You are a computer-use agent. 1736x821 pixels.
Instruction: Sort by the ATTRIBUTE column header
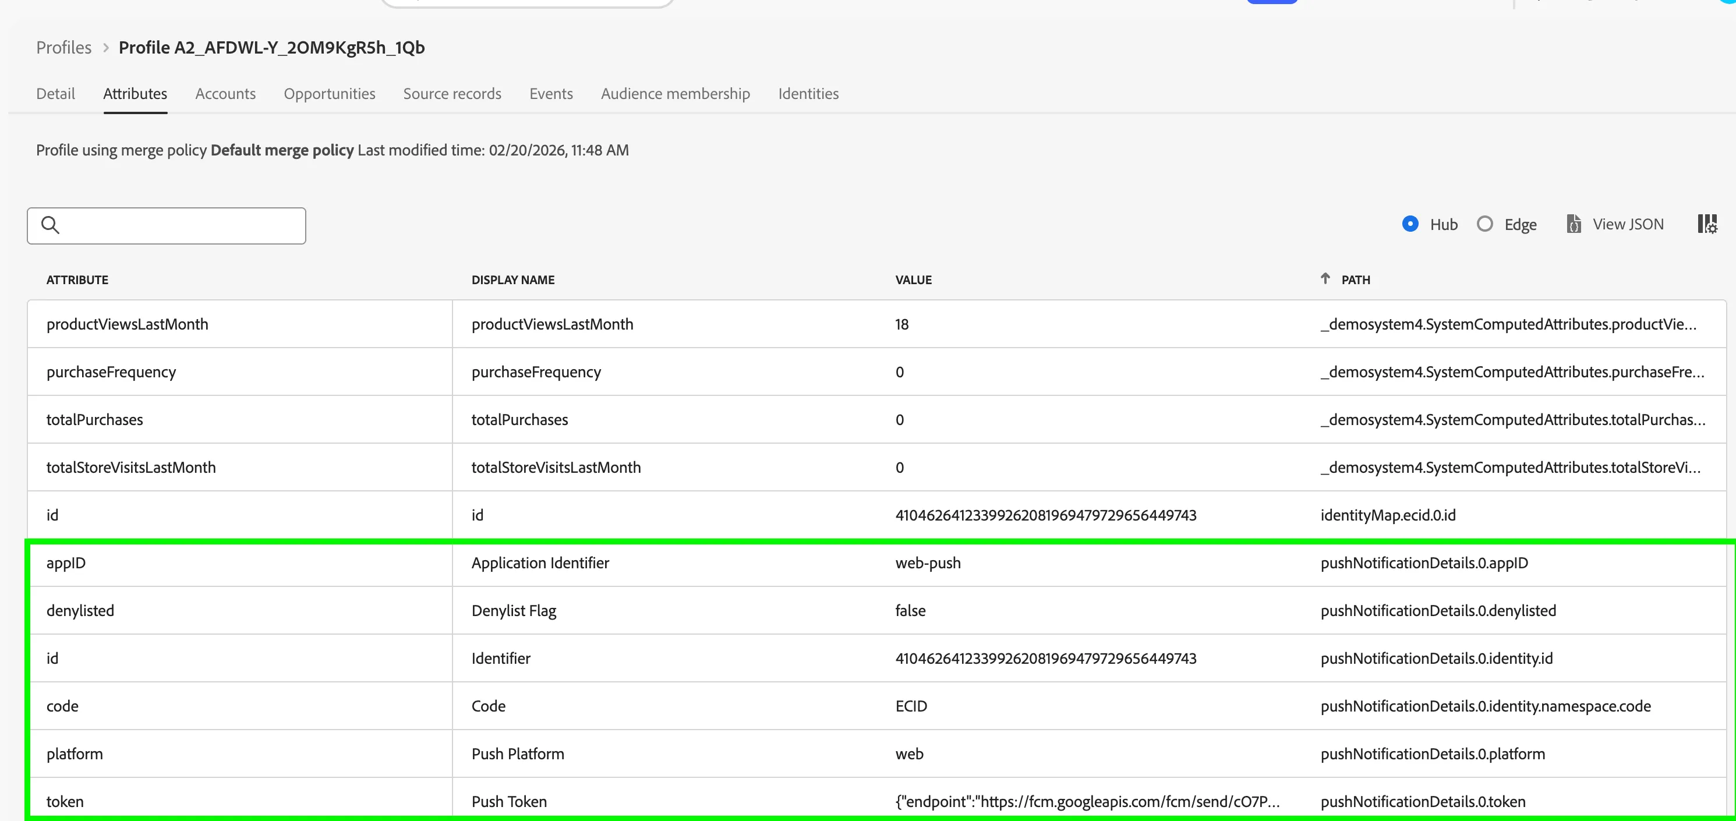(77, 279)
